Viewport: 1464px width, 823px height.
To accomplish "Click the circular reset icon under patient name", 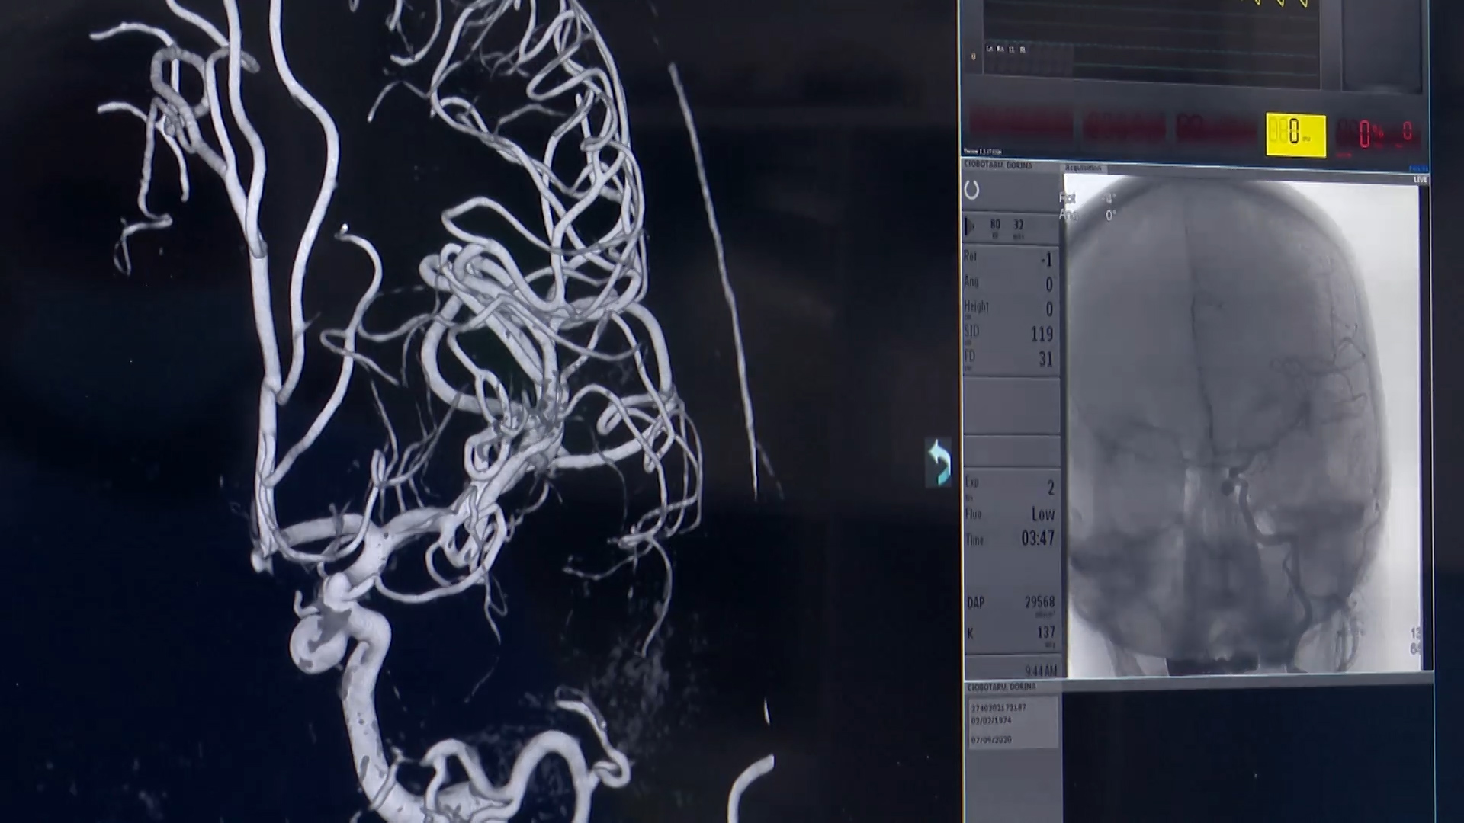I will (971, 191).
